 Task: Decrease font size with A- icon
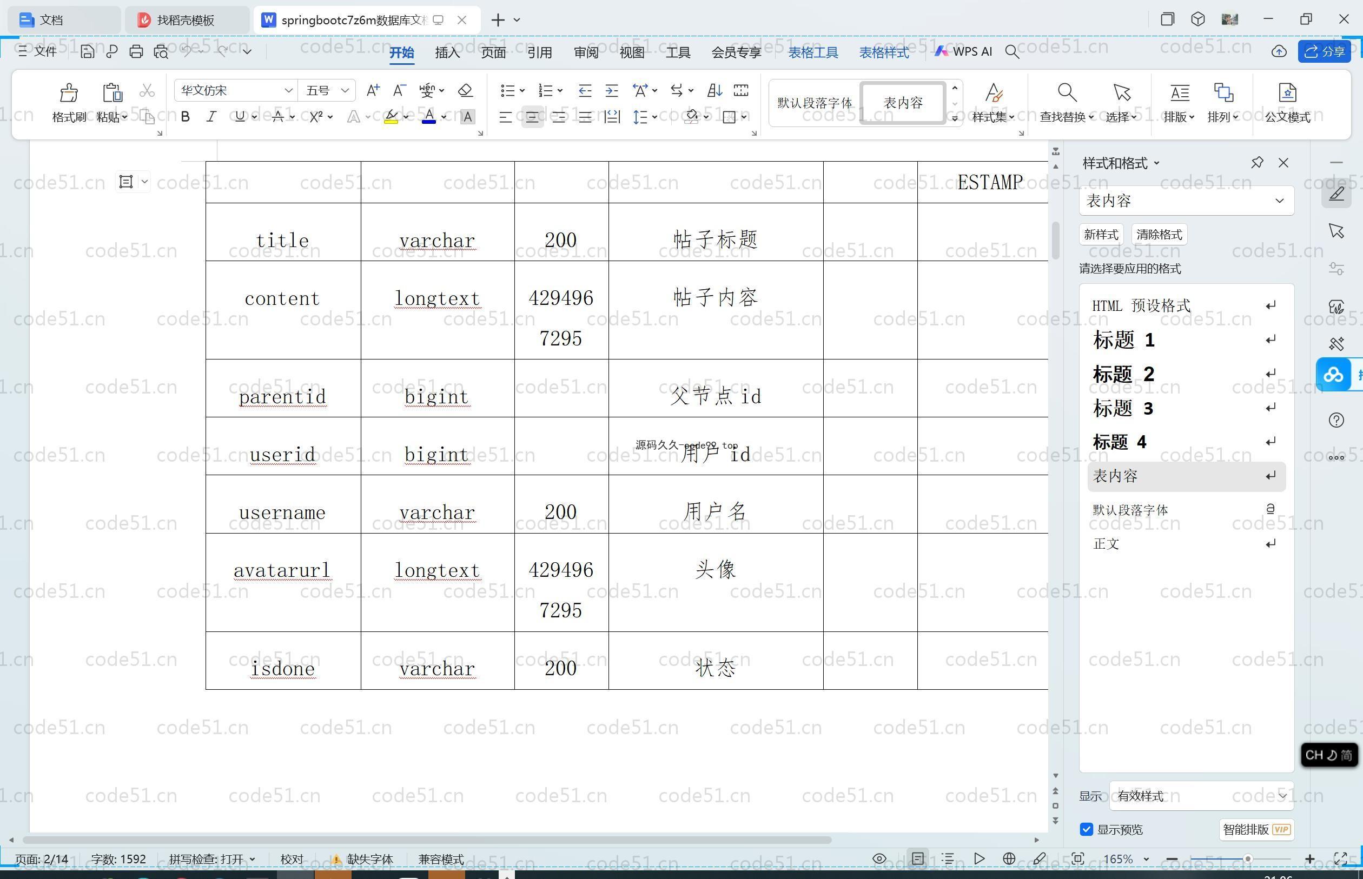(399, 90)
